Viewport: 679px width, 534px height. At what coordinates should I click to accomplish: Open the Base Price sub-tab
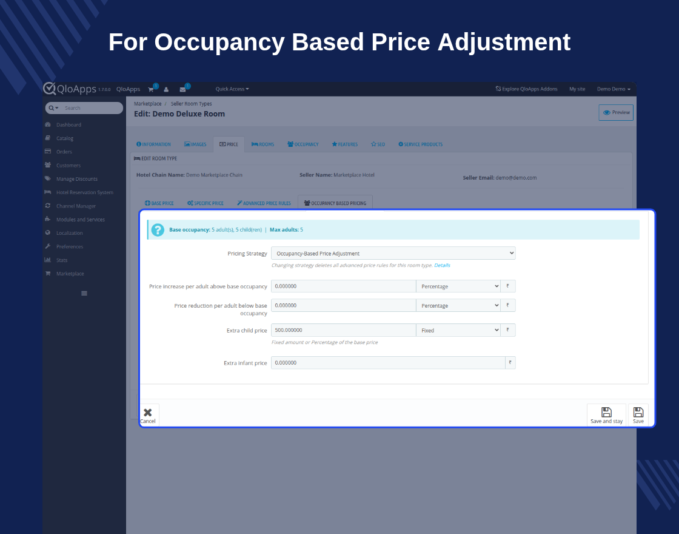tap(159, 203)
